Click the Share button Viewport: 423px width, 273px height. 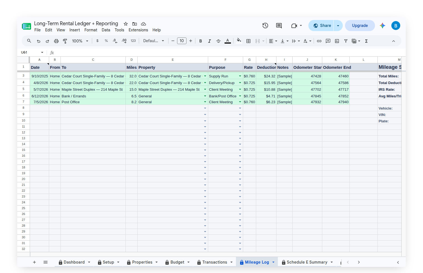pos(322,26)
